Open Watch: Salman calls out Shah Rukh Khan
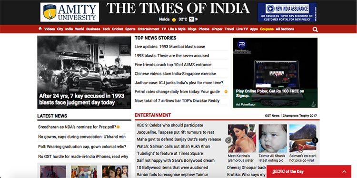Viewport: 357px width, 178px height. pos(173,147)
